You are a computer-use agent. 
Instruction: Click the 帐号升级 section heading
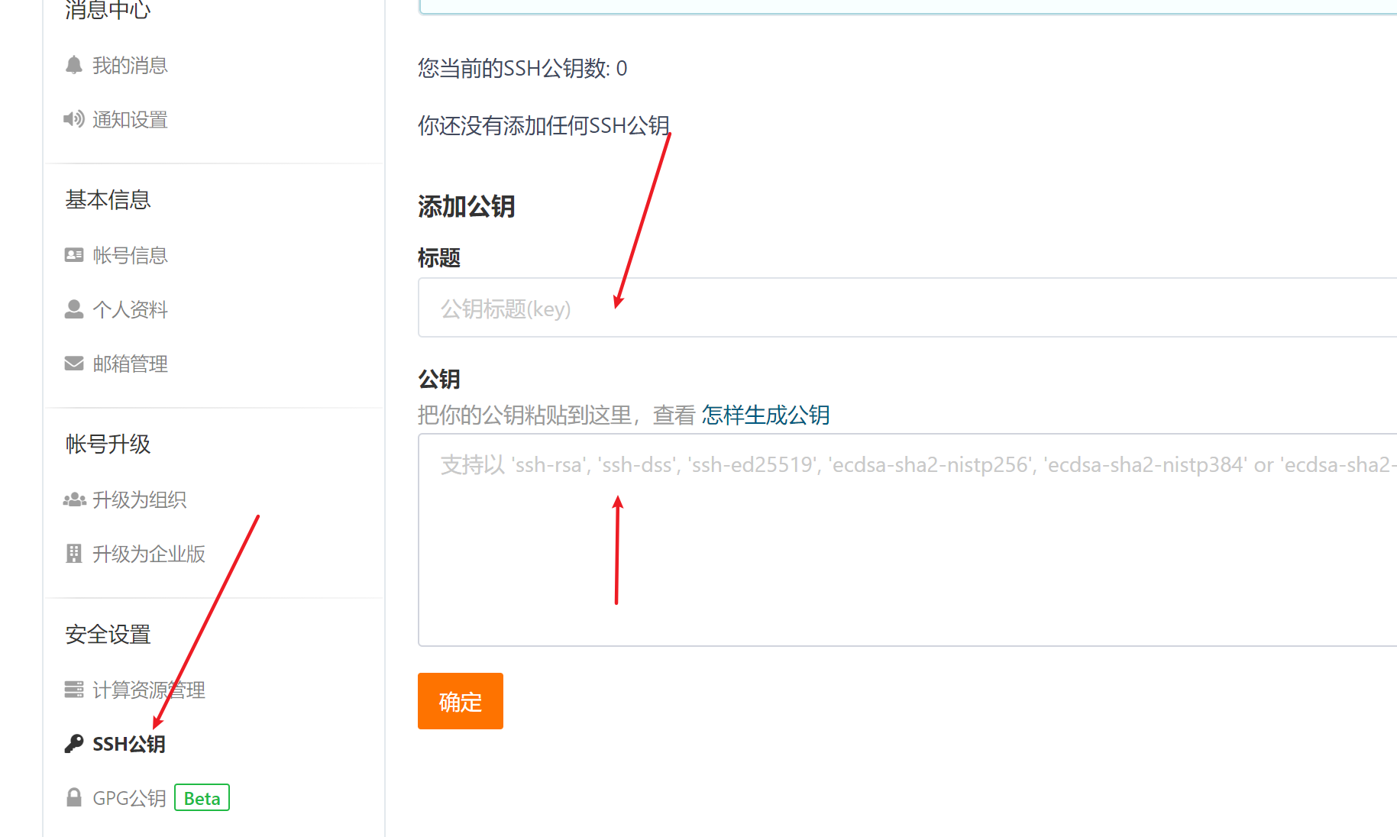tap(108, 444)
